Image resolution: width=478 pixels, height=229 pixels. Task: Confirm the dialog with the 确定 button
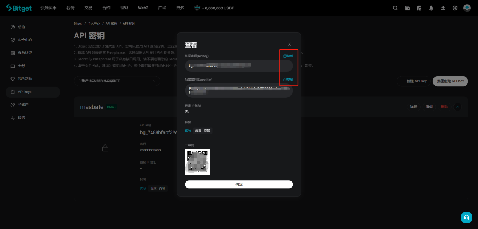tap(239, 184)
